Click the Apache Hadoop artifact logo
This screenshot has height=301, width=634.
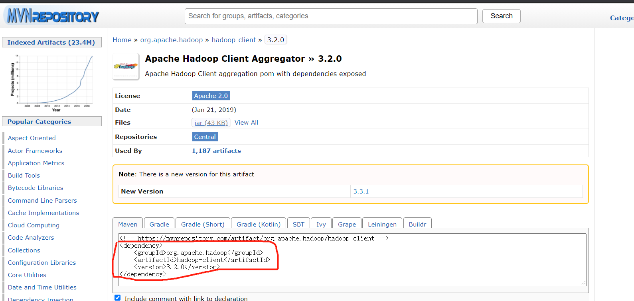[x=126, y=66]
